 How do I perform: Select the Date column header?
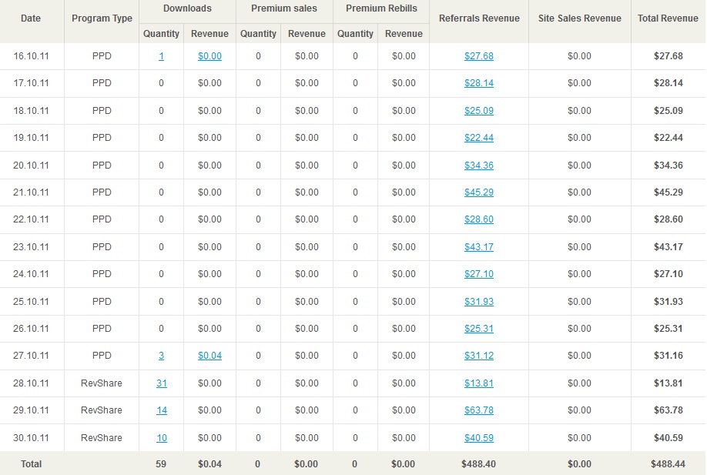[x=31, y=18]
